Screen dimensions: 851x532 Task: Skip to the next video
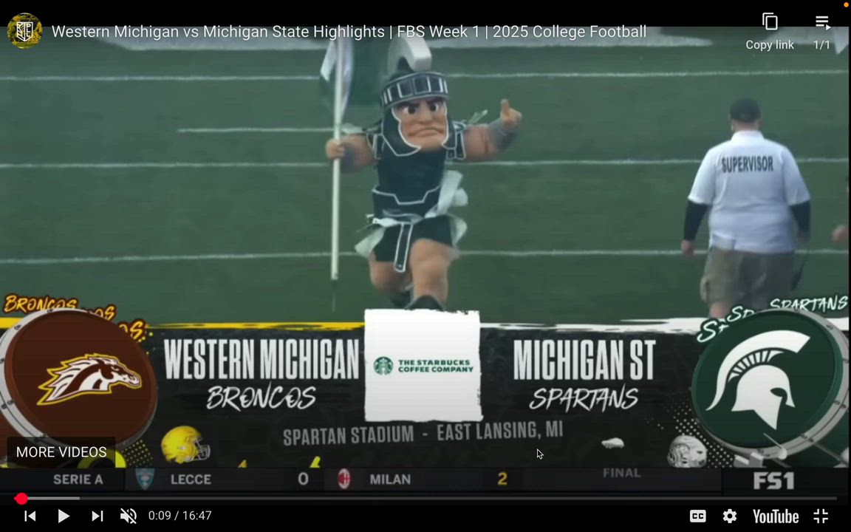pyautogui.click(x=97, y=516)
